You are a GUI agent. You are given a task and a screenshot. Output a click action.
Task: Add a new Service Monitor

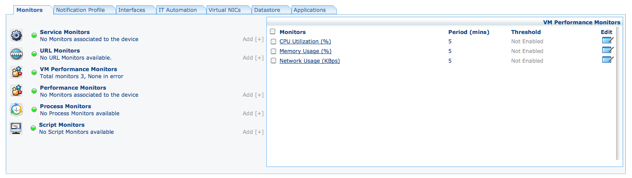pyautogui.click(x=253, y=39)
